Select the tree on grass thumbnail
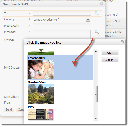This screenshot has width=129, height=127. click(x=41, y=52)
